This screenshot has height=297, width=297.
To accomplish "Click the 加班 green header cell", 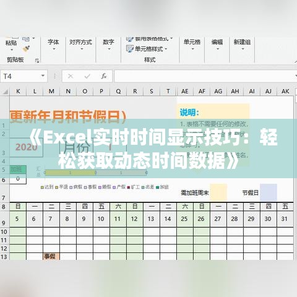I will [18, 170].
